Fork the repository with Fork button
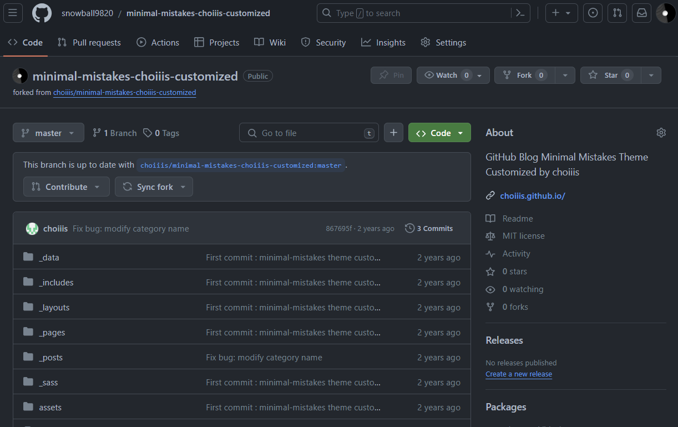This screenshot has width=678, height=427. [524, 76]
